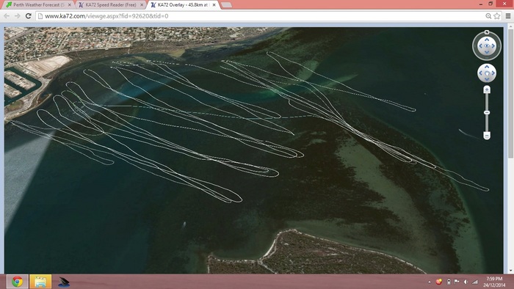Open a new browser tab
The image size is (514, 289).
pyautogui.click(x=226, y=5)
